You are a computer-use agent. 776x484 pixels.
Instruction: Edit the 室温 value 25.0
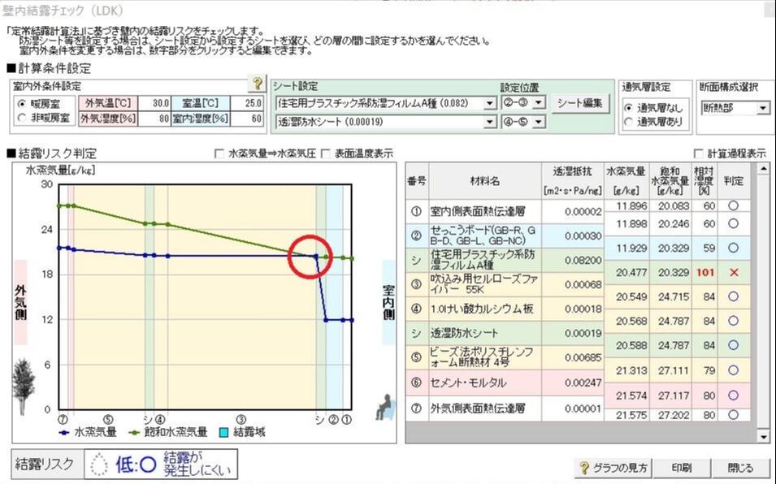(247, 103)
